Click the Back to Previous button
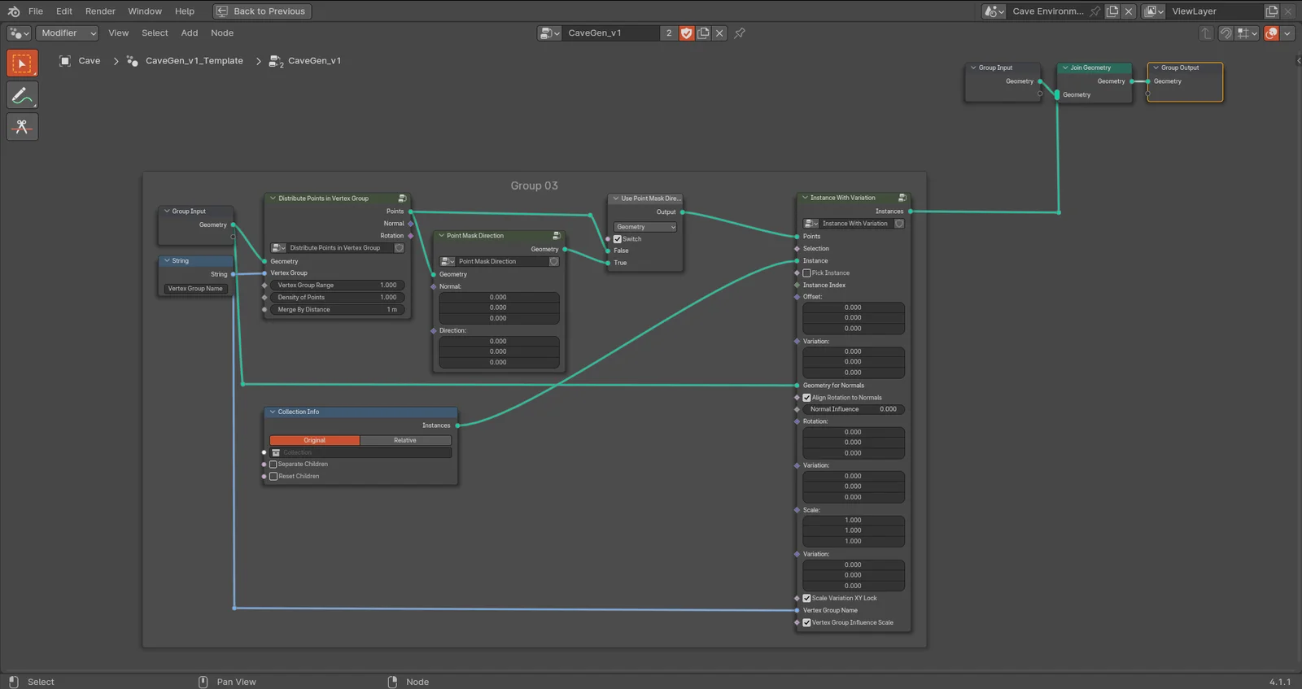The width and height of the screenshot is (1302, 689). [261, 11]
